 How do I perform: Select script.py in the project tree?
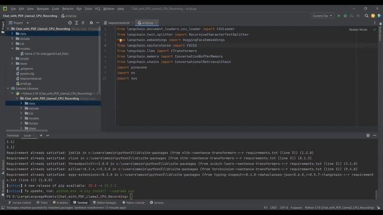[x=23, y=84]
